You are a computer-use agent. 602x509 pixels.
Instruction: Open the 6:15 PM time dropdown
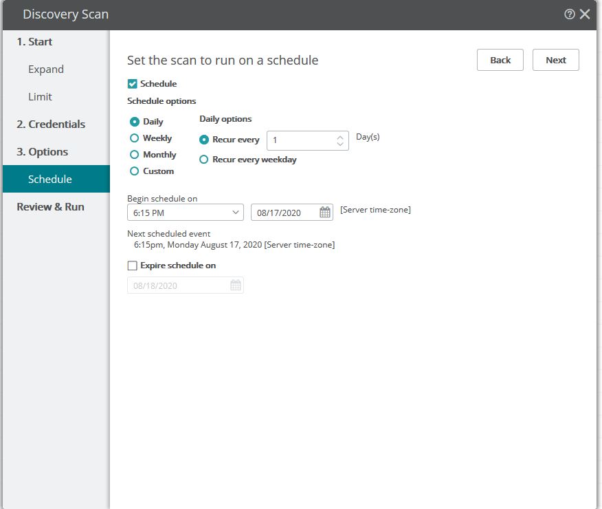coord(186,213)
